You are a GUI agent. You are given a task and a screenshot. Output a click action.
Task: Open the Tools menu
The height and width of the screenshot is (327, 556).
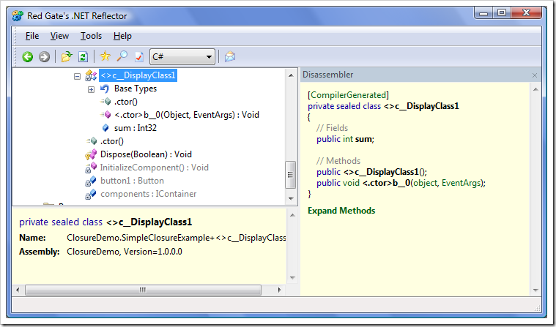click(x=91, y=36)
